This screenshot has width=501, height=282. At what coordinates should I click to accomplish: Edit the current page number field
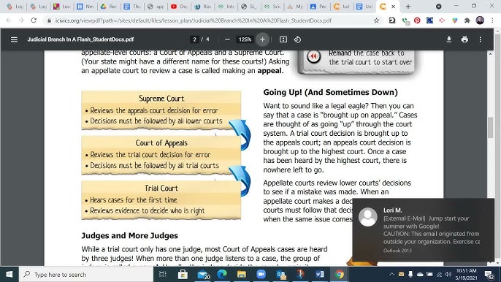194,39
